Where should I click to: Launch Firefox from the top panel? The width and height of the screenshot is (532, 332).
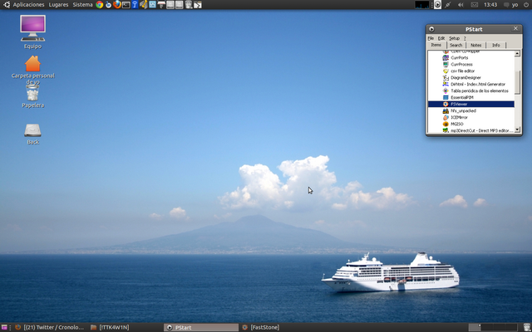click(x=117, y=5)
